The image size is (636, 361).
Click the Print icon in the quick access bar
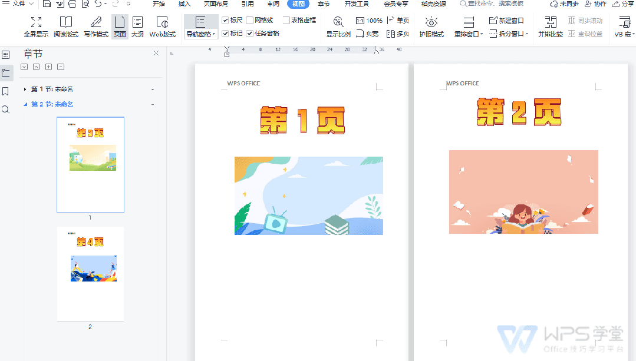72,4
